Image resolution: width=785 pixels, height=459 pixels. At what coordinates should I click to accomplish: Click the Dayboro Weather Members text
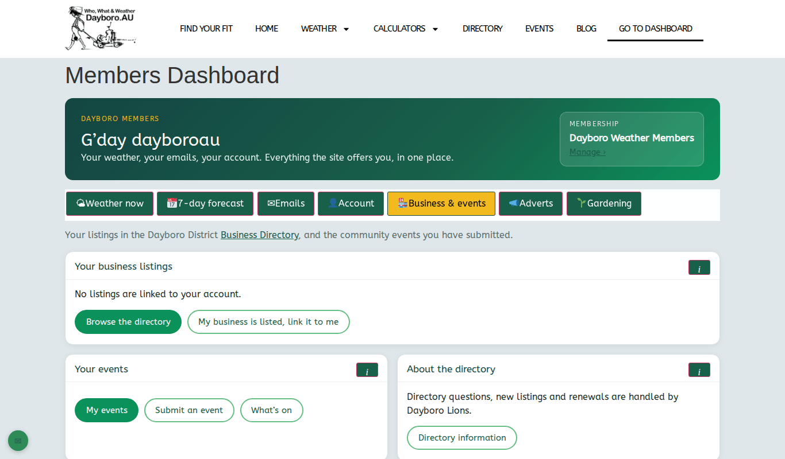point(632,138)
